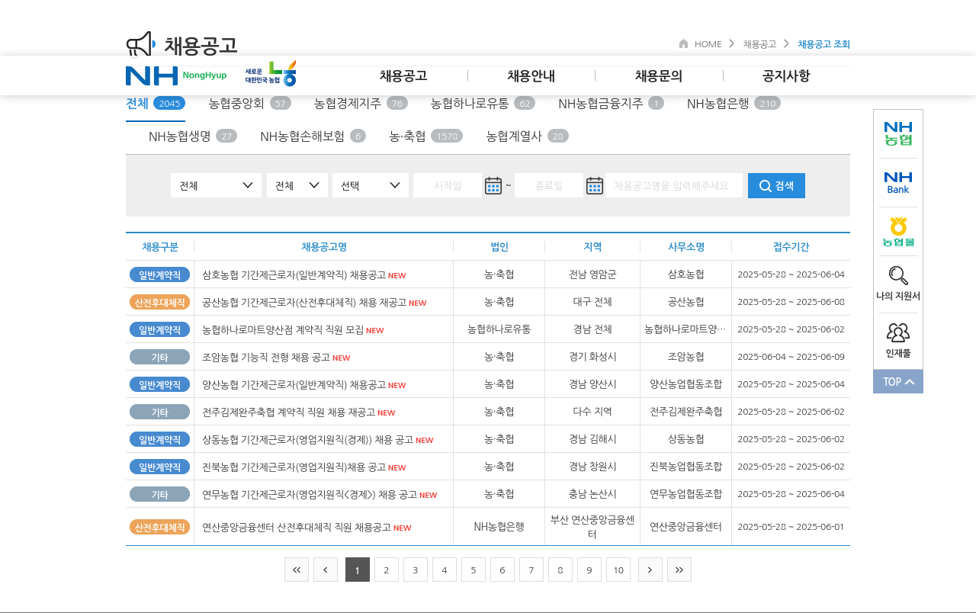Go to next page arrow

[650, 570]
